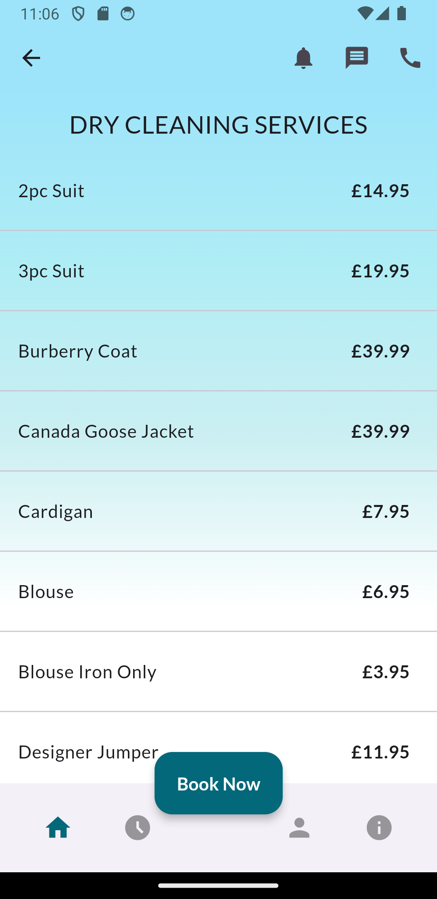
Task: Tap the back arrow icon
Action: click(x=31, y=58)
